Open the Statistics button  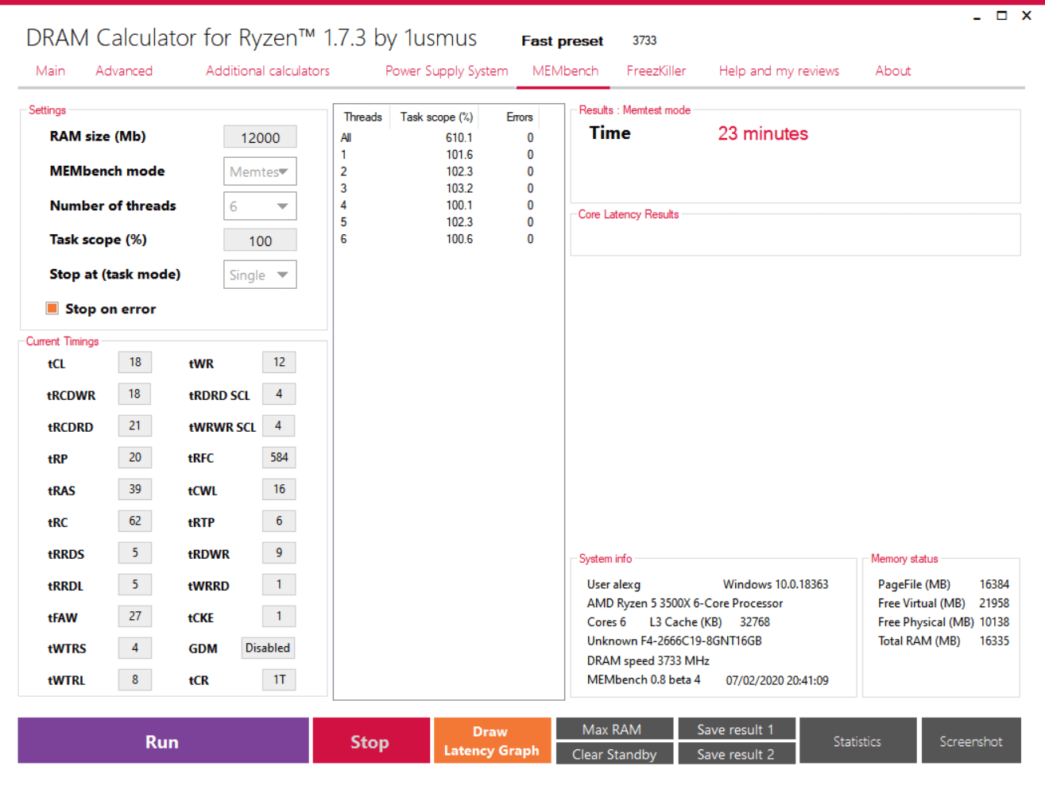(x=857, y=741)
